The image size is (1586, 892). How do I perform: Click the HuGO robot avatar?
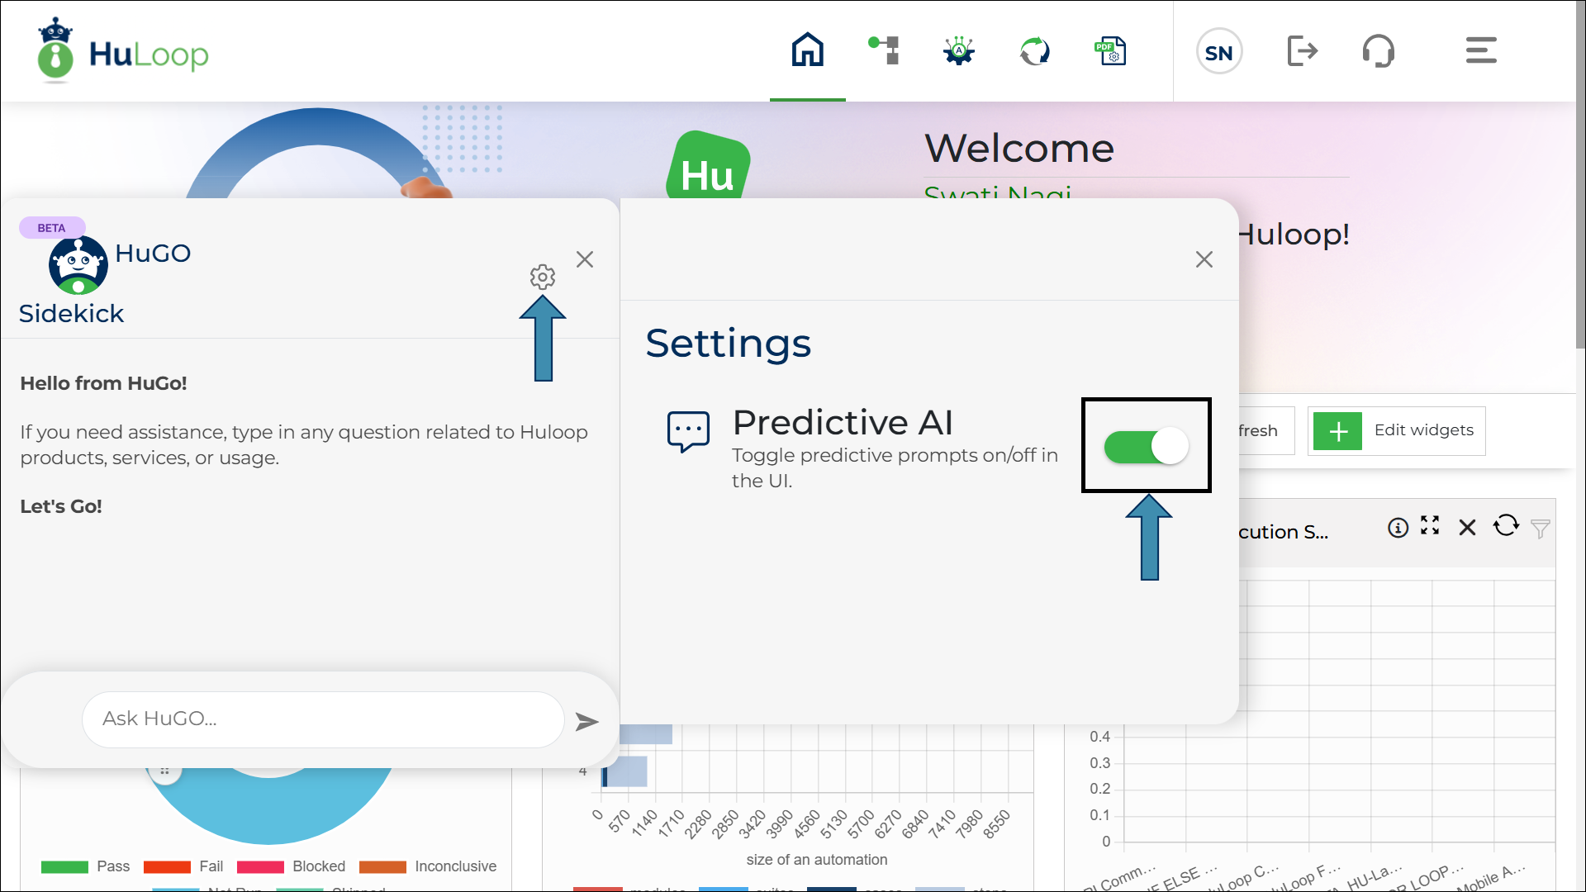coord(78,265)
